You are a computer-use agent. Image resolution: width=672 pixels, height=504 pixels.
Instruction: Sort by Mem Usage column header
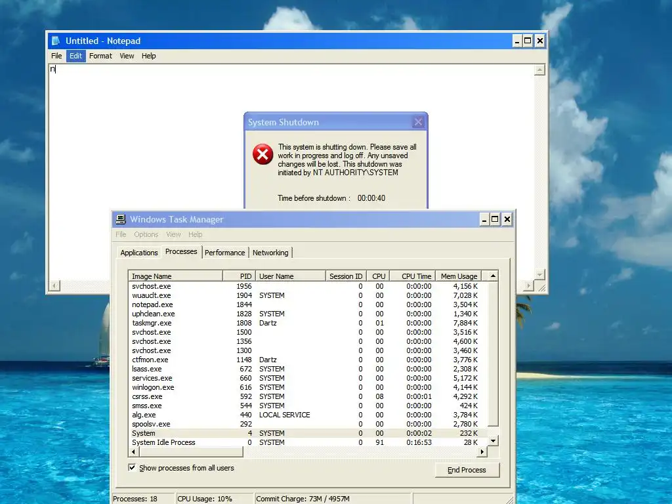[459, 276]
